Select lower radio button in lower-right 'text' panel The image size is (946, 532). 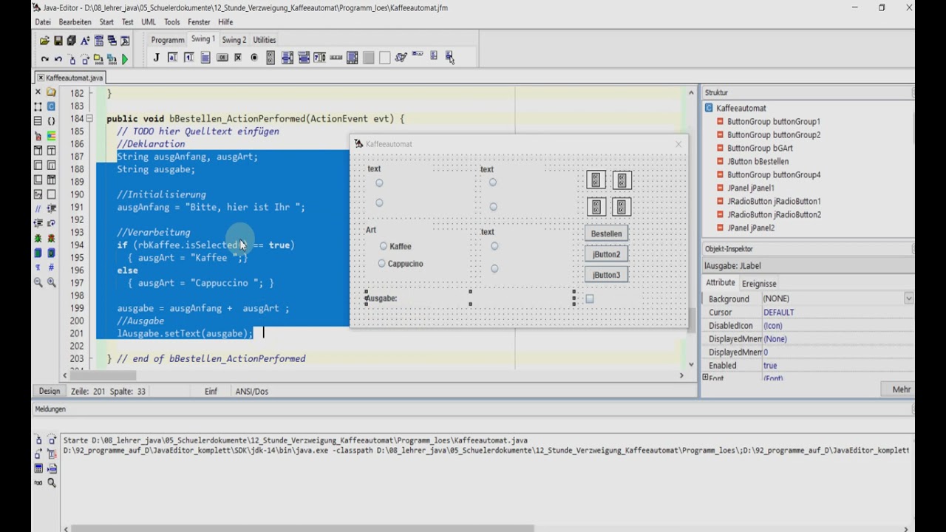(494, 268)
